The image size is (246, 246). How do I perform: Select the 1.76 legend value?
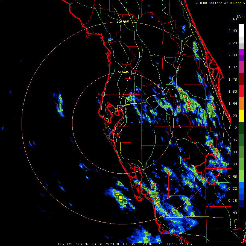(233, 79)
